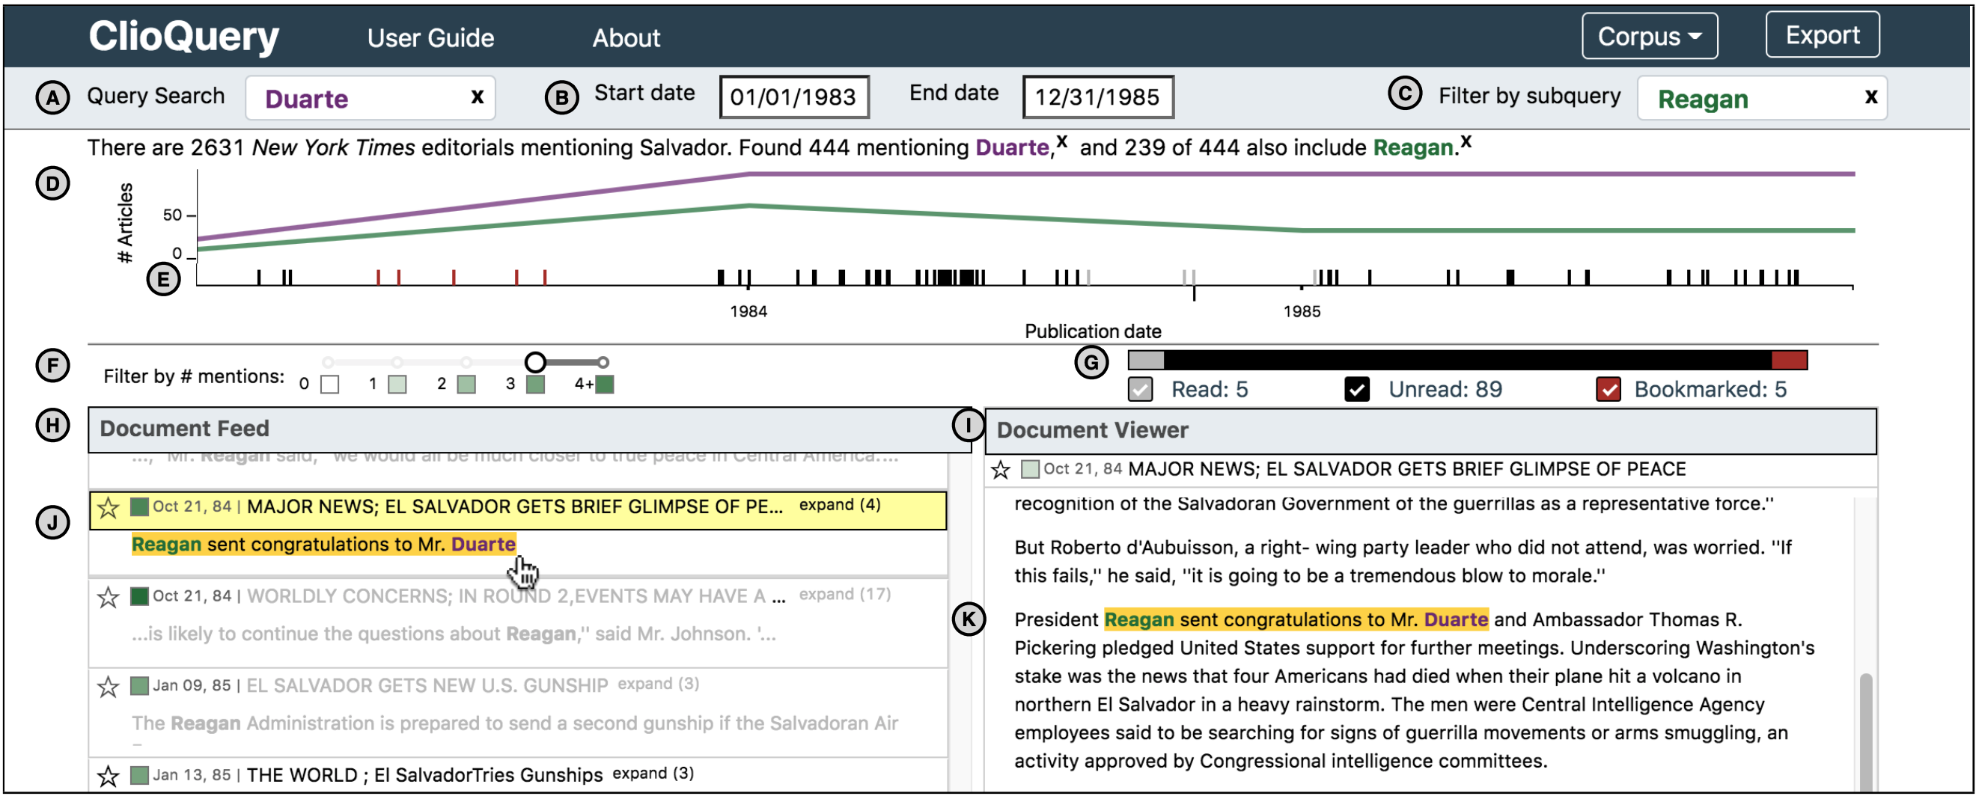1979x796 pixels.
Task: Remove Duarte via x in summary sentence
Action: [1061, 141]
